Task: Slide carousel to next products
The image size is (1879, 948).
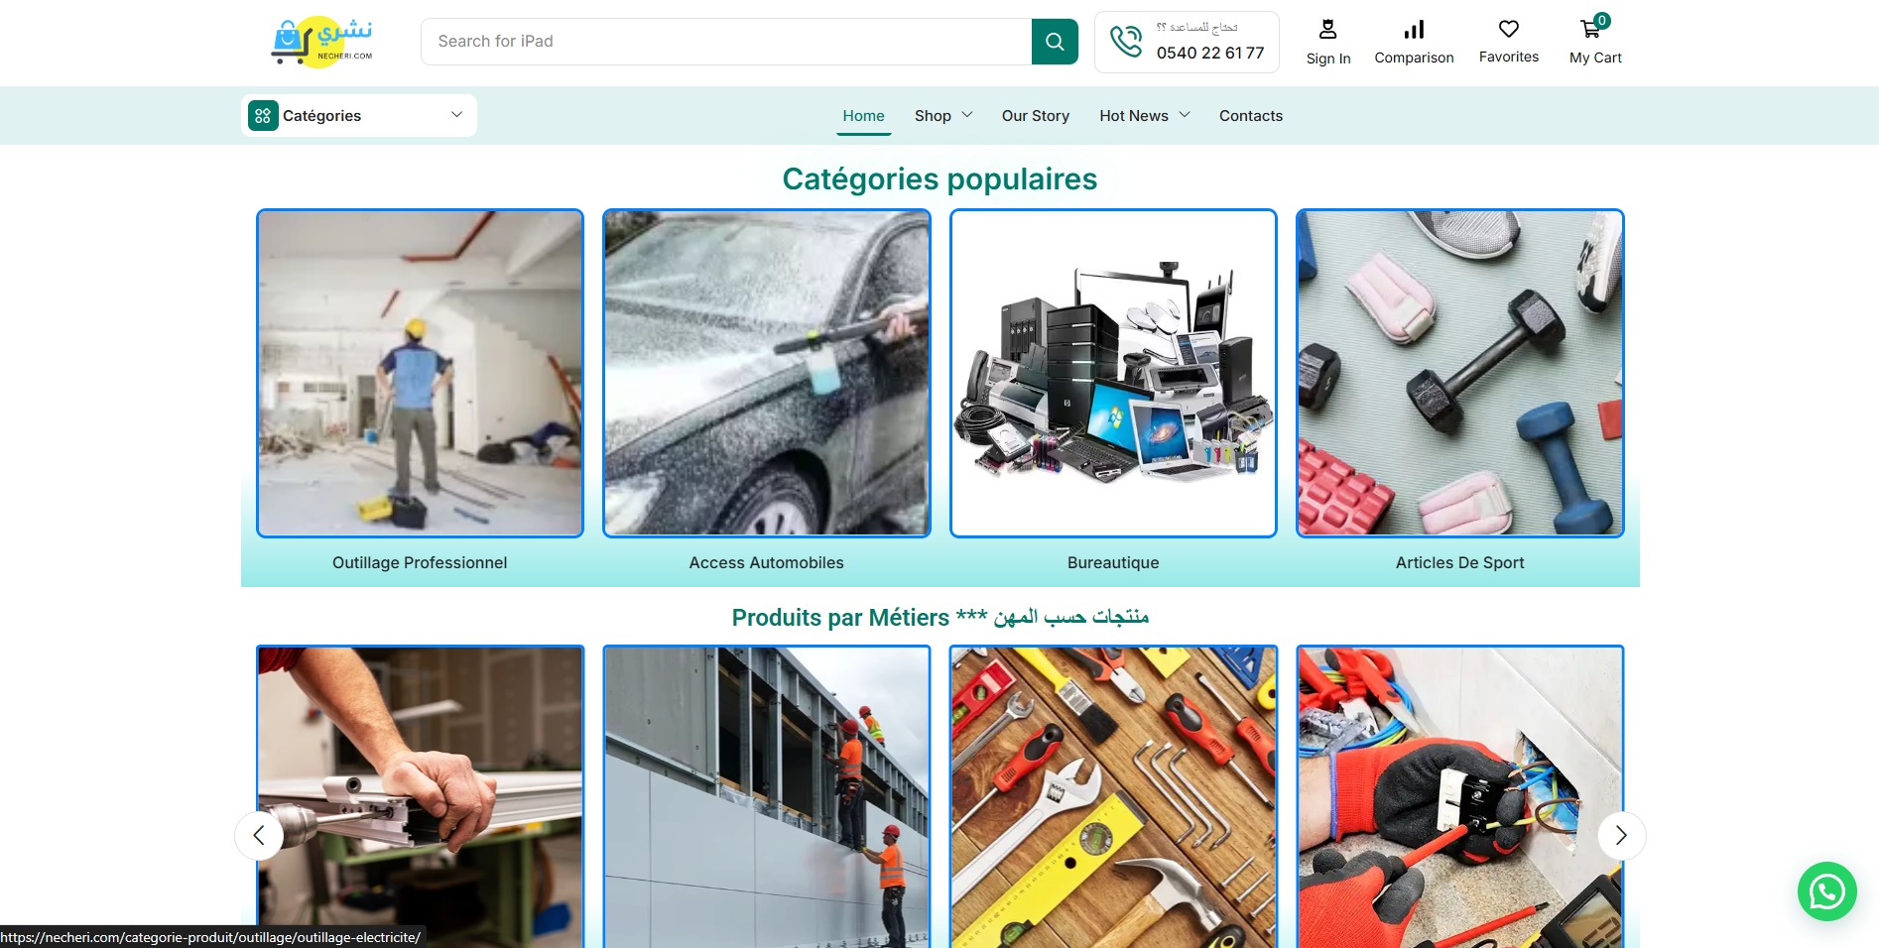Action: tap(1621, 836)
